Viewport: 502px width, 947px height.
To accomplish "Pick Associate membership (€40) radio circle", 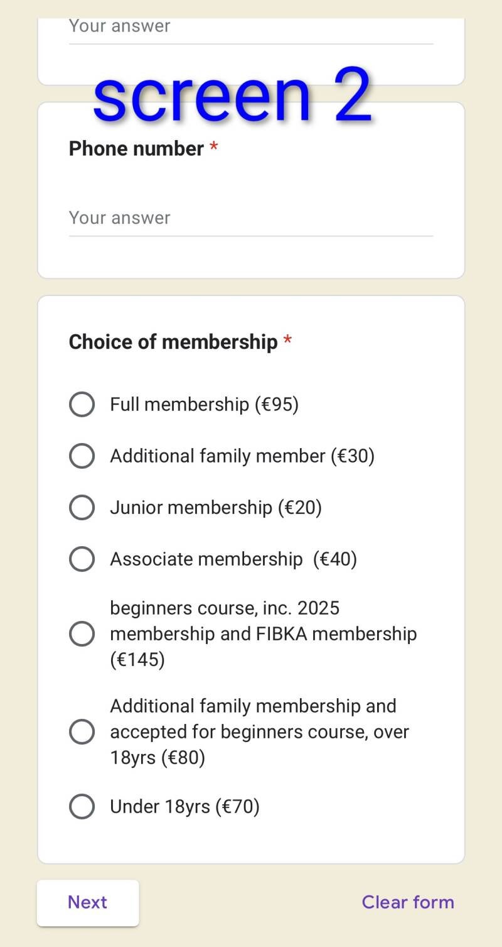I will 82,559.
